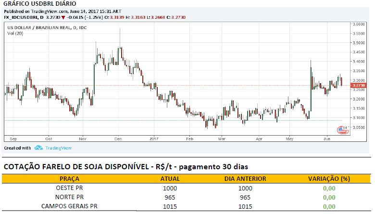Click the May label on time axis
This screenshot has width=375, height=214.
[289, 138]
